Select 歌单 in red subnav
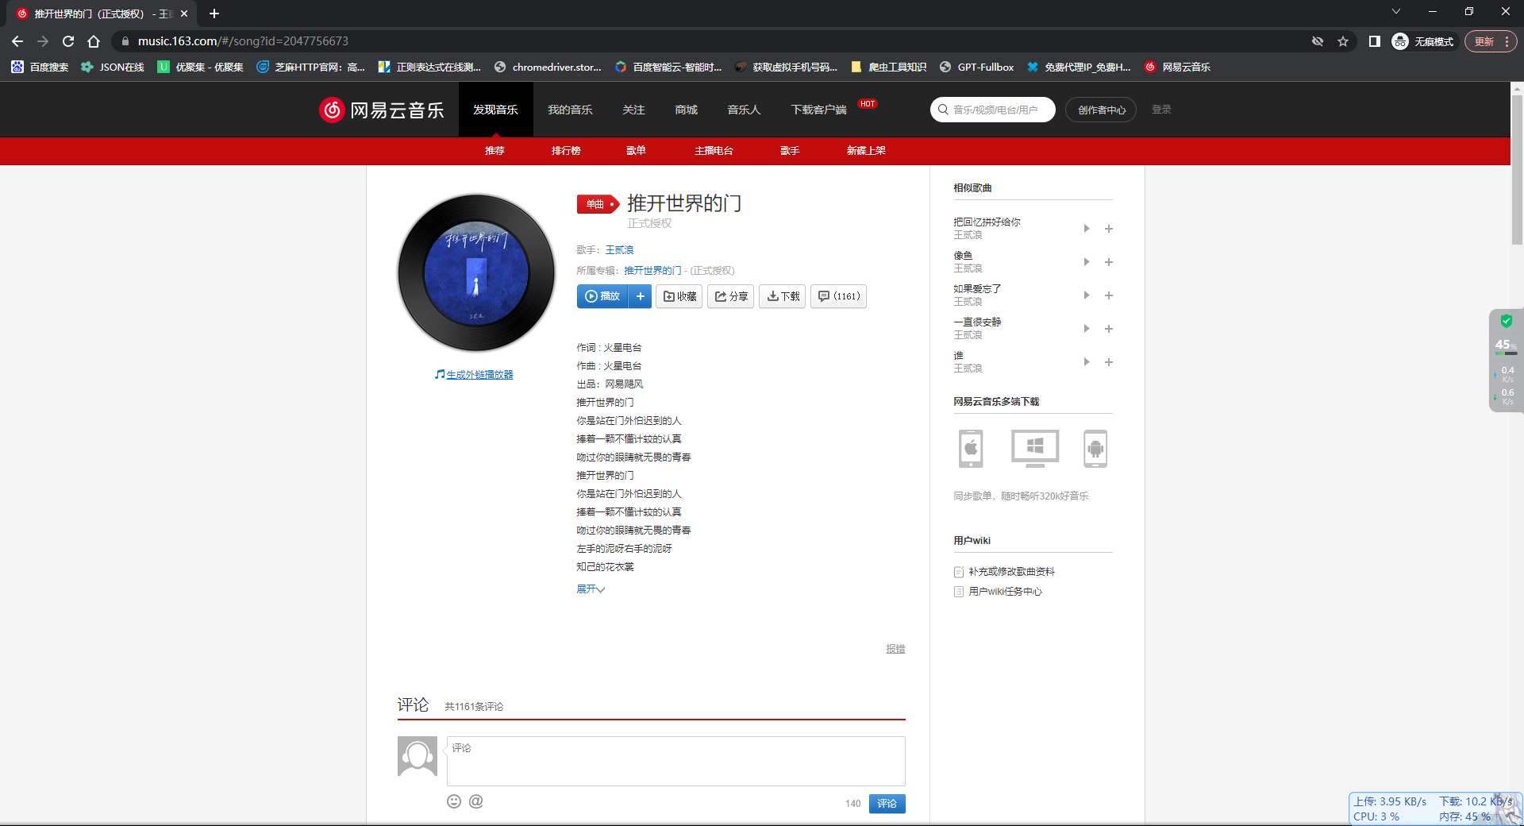This screenshot has width=1524, height=826. click(x=636, y=151)
